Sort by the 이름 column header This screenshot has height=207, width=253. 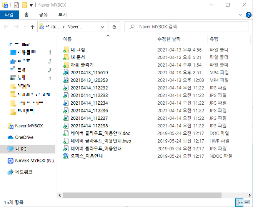(67, 39)
